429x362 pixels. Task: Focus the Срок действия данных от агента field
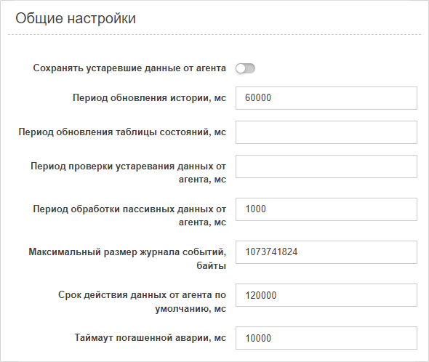coord(326,295)
